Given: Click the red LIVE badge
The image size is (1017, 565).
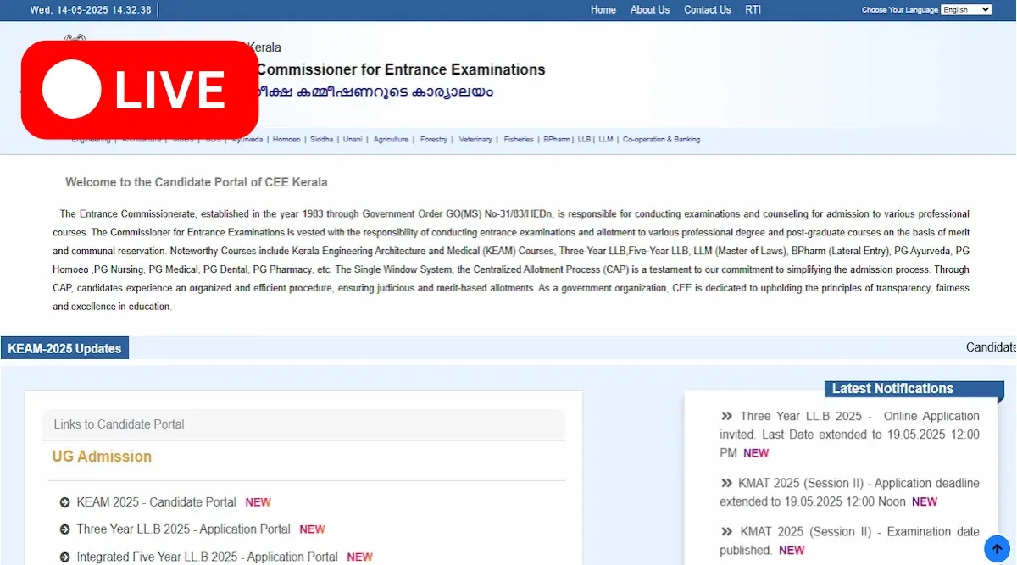Looking at the screenshot, I should coord(140,89).
